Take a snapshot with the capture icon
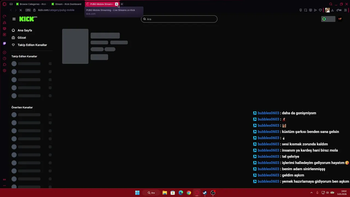 coord(305,10)
